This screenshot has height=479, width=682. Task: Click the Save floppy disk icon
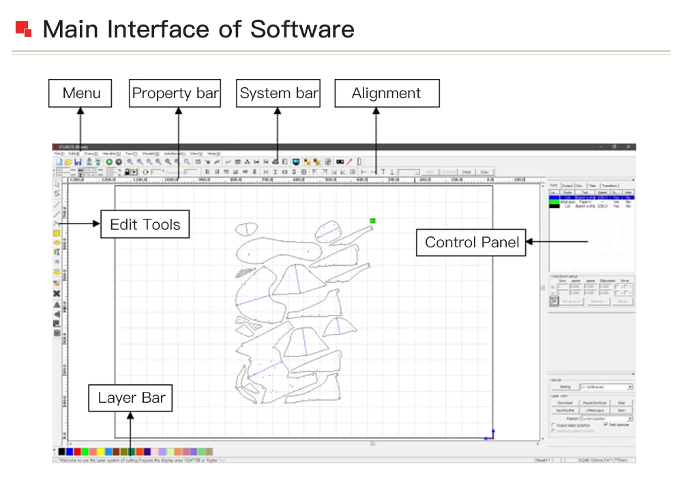click(x=78, y=161)
